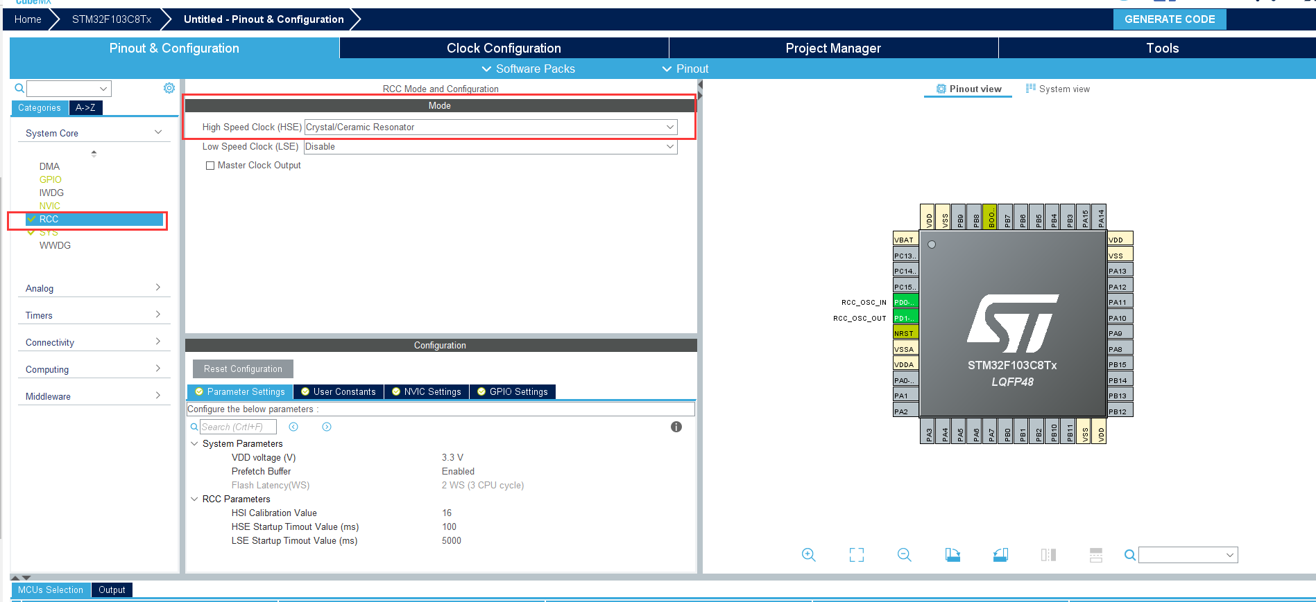The width and height of the screenshot is (1316, 602).
Task: Click the System Core sort arrows
Action: pyautogui.click(x=94, y=153)
